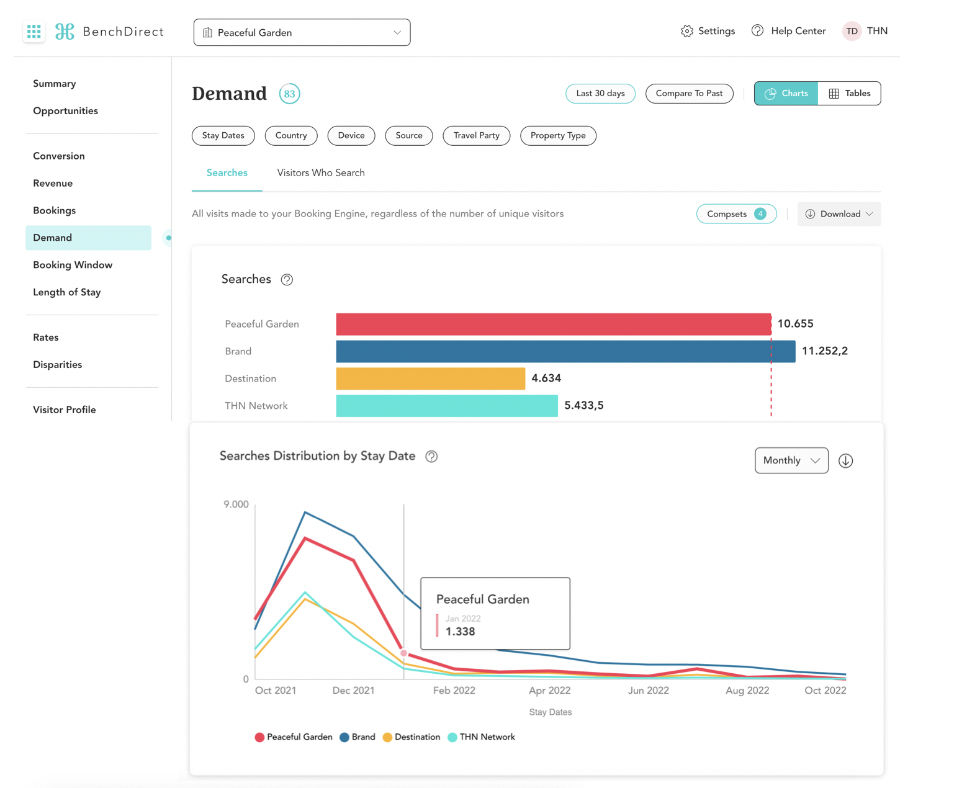967x788 pixels.
Task: Download the distribution chart via arrow icon
Action: coord(845,460)
